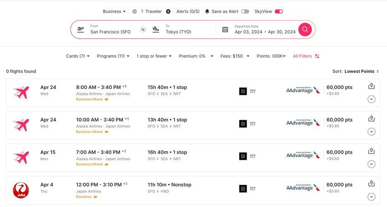Toggle the Save as Alert switch

[x=245, y=11]
